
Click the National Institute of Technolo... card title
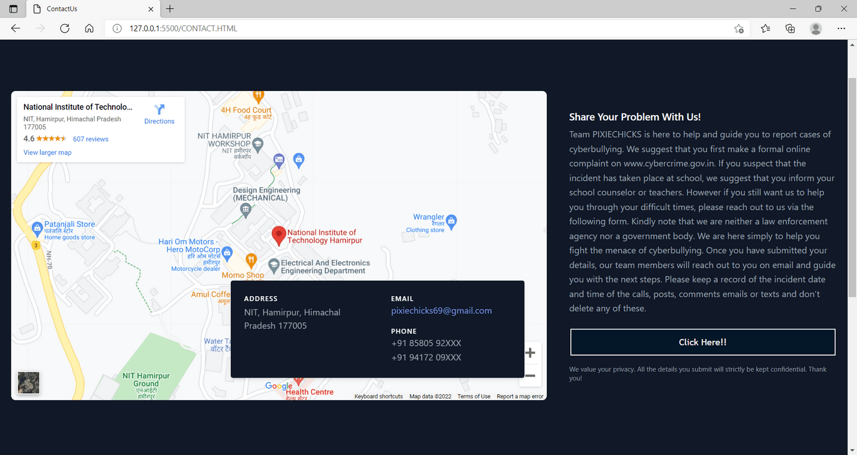pyautogui.click(x=78, y=107)
